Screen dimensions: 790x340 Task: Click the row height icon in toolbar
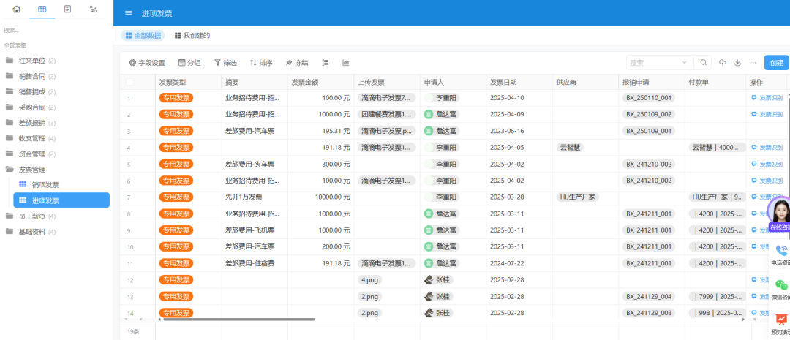(325, 63)
